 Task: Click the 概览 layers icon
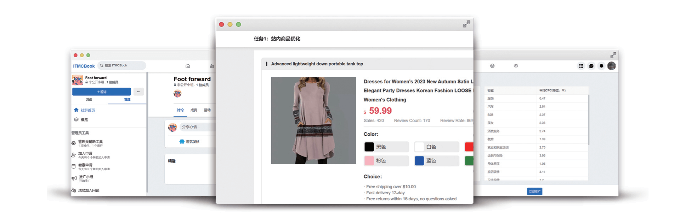click(x=76, y=119)
